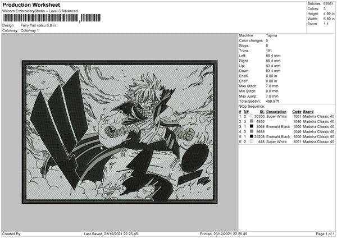337x238 pixels.
Task: Click the Height value 4.99 in
Action: [329, 13]
